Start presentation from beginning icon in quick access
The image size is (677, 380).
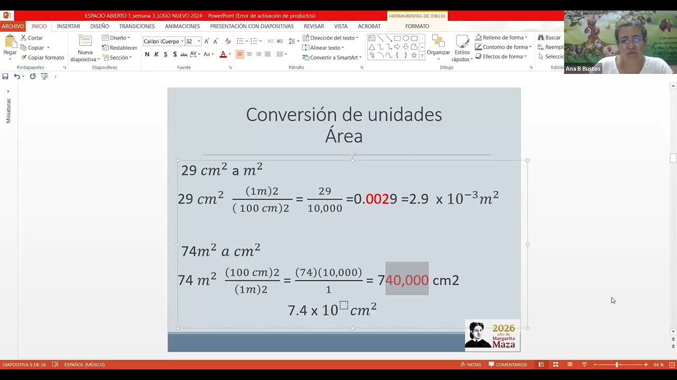click(x=44, y=77)
